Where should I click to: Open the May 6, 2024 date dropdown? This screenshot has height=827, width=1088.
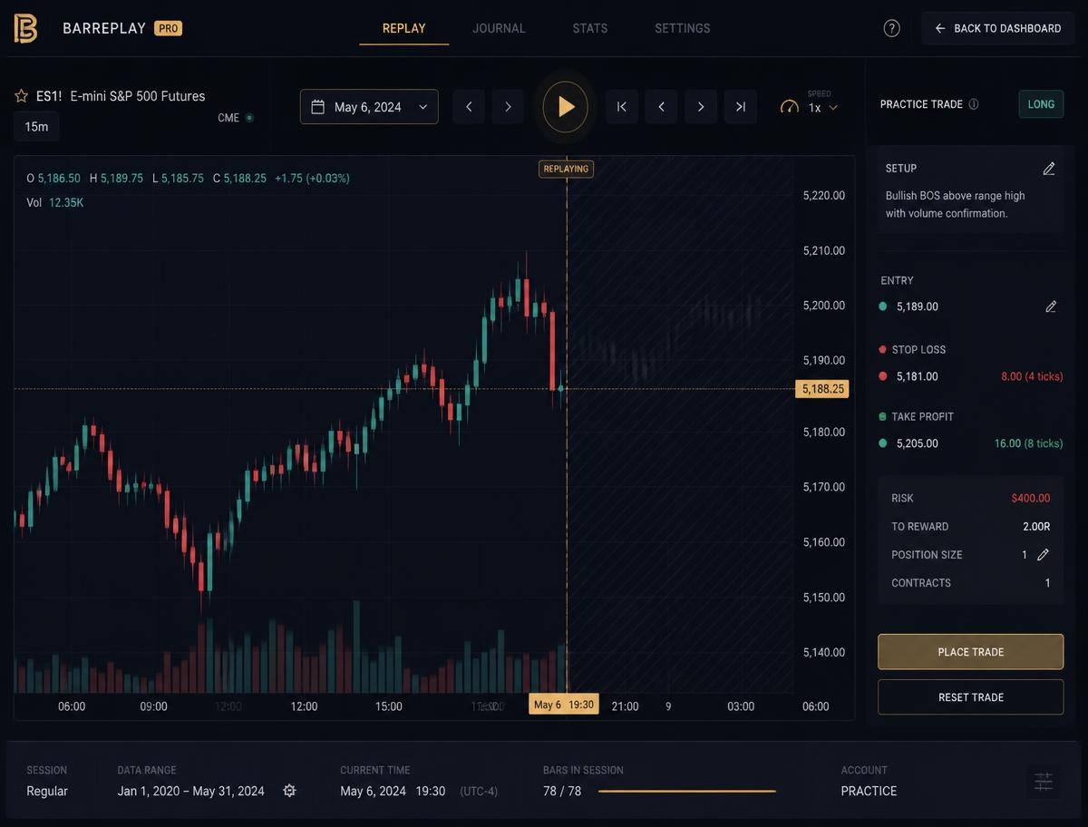(x=369, y=107)
